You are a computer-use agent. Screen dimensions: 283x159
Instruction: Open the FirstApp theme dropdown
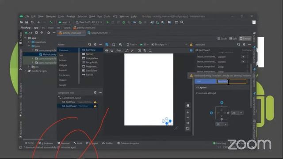[159, 45]
